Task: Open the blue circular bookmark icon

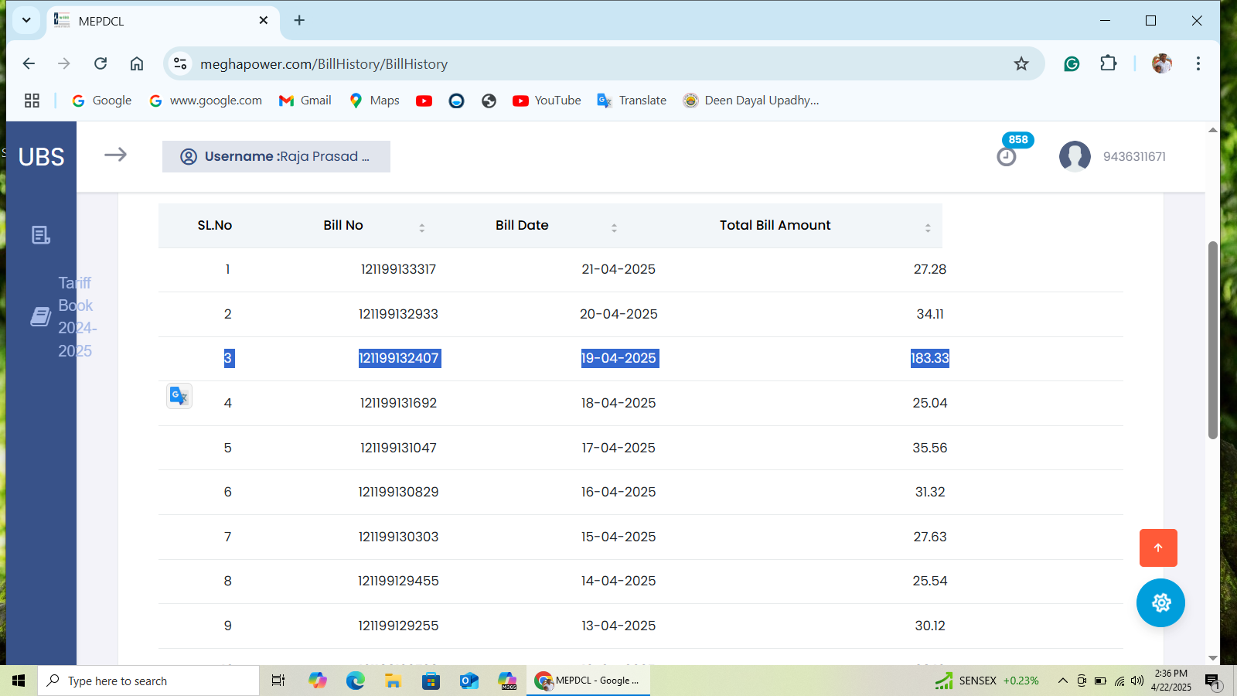Action: (x=456, y=101)
